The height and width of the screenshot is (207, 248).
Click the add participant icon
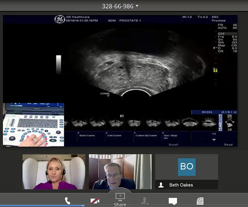coord(145,201)
